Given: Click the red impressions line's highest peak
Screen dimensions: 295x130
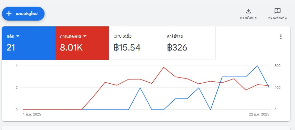Looking at the screenshot, I should (164, 67).
